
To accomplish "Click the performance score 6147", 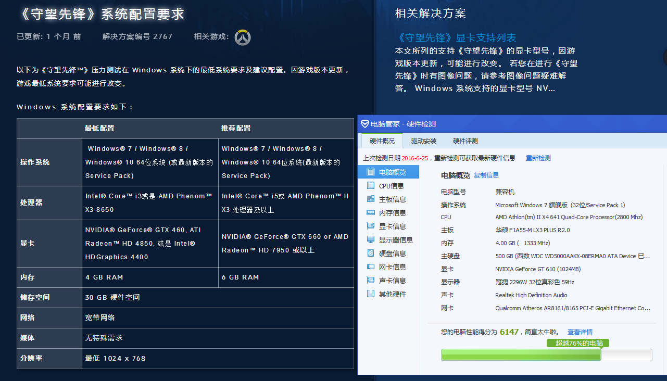I will [x=509, y=332].
